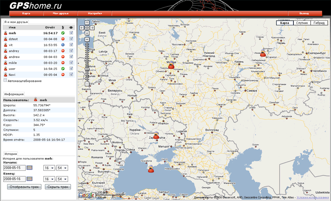
Task: Enable the Автомасштабирование checkbox
Action: pos(5,80)
